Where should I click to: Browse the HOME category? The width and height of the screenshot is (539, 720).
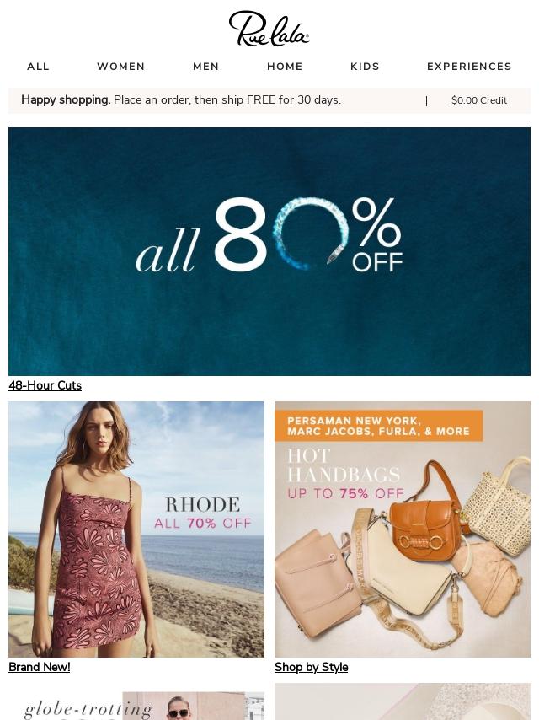tap(285, 67)
